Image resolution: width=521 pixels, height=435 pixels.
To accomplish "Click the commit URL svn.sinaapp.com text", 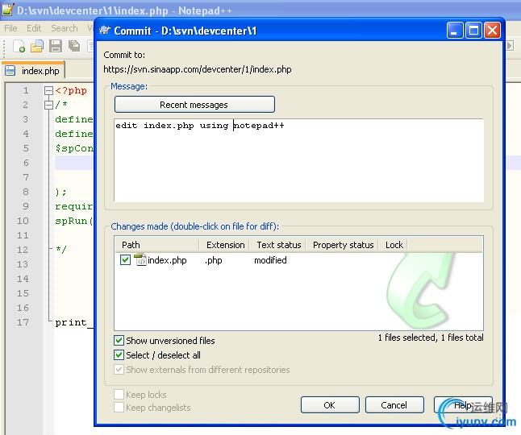I will [x=198, y=69].
